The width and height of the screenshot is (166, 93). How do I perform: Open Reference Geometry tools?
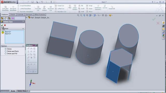coord(98,7)
